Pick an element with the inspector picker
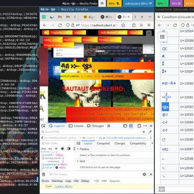Image resolution: width=194 pixels, height=194 pixels. (43, 126)
